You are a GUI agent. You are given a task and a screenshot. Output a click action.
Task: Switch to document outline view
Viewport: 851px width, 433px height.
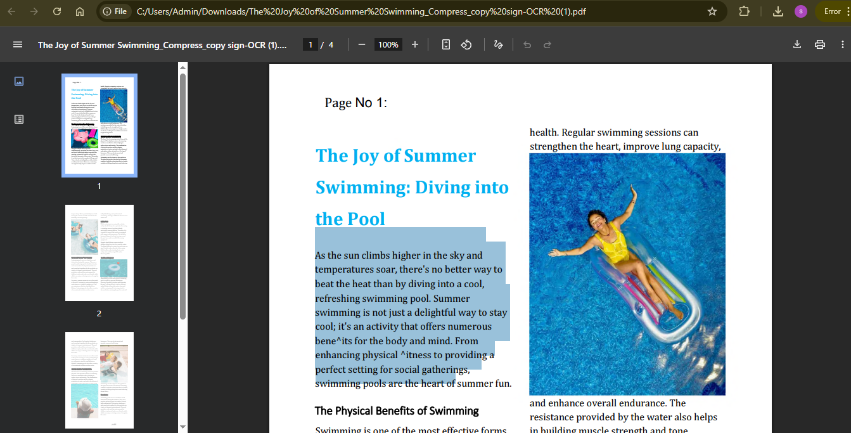click(x=19, y=119)
